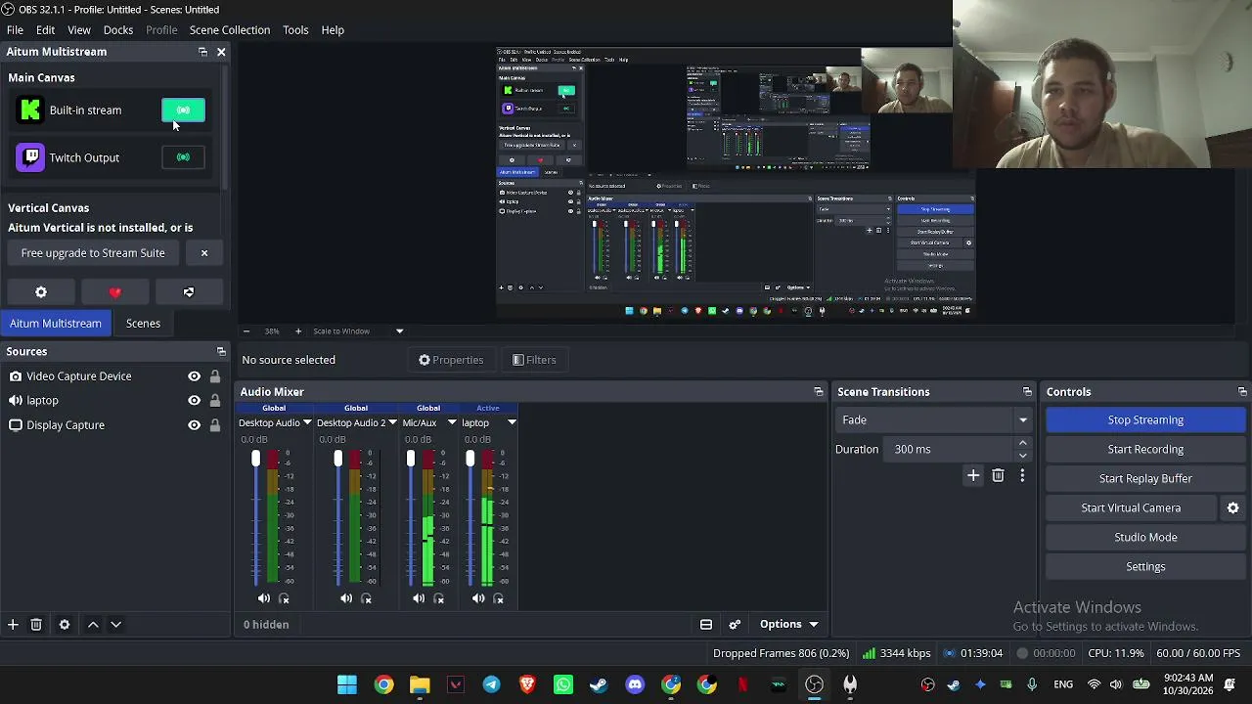The image size is (1252, 704).
Task: Lock the Video Capture Device source
Action: (x=215, y=376)
